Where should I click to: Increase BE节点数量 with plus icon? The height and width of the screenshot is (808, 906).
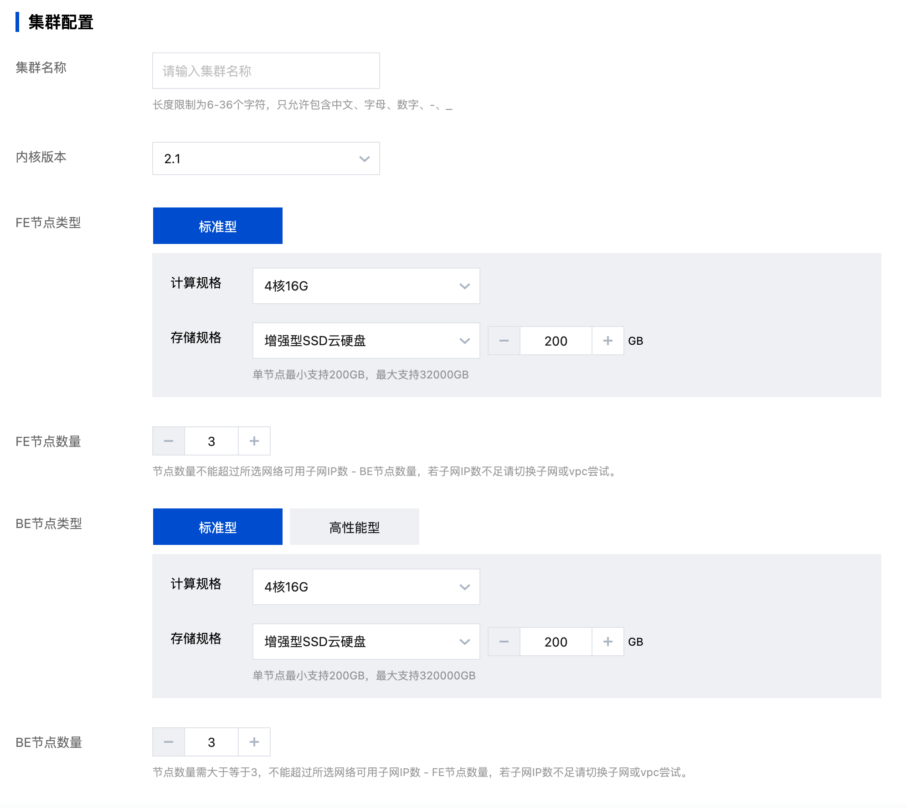click(254, 742)
